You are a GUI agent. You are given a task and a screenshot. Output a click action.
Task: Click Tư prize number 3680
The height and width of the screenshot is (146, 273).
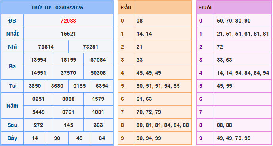(x=57, y=86)
